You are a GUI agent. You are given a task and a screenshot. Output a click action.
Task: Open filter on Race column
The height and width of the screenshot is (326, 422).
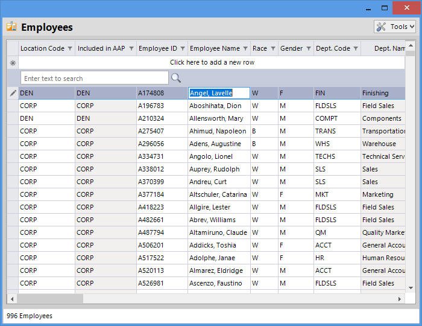pos(273,48)
